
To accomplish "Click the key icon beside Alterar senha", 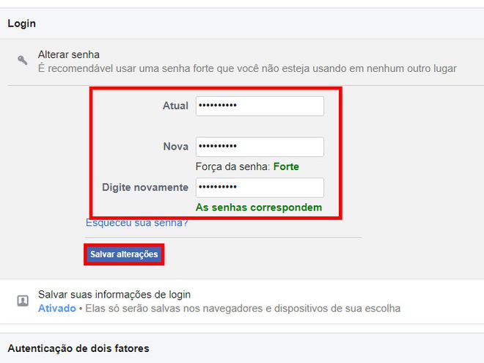I will [22, 60].
